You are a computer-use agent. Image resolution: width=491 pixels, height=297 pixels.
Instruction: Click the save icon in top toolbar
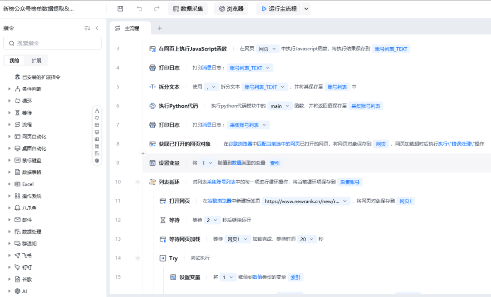pyautogui.click(x=120, y=9)
